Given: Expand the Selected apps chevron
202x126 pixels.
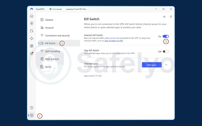Looking at the screenshot, I should 166,65.
